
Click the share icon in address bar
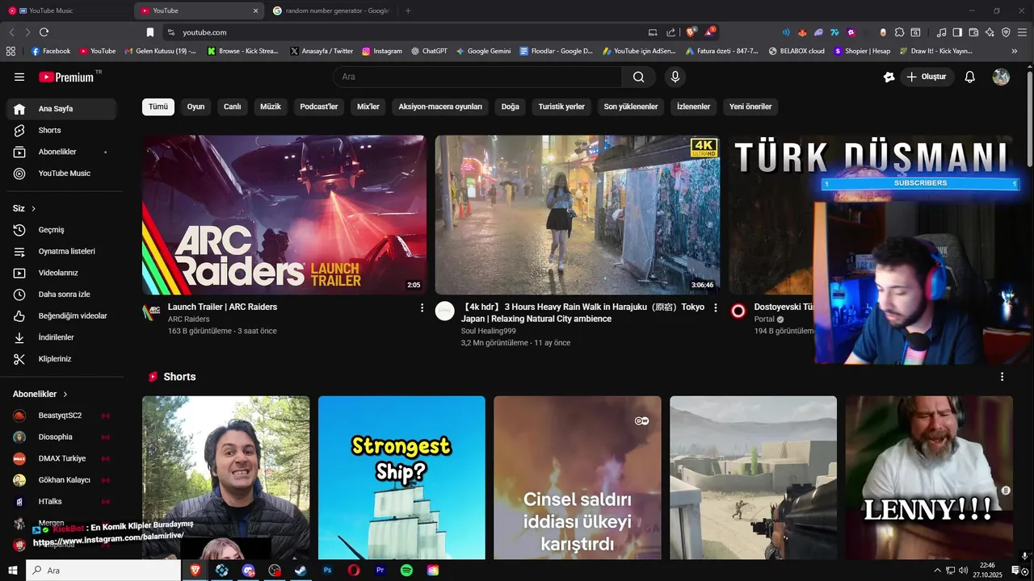pyautogui.click(x=670, y=32)
